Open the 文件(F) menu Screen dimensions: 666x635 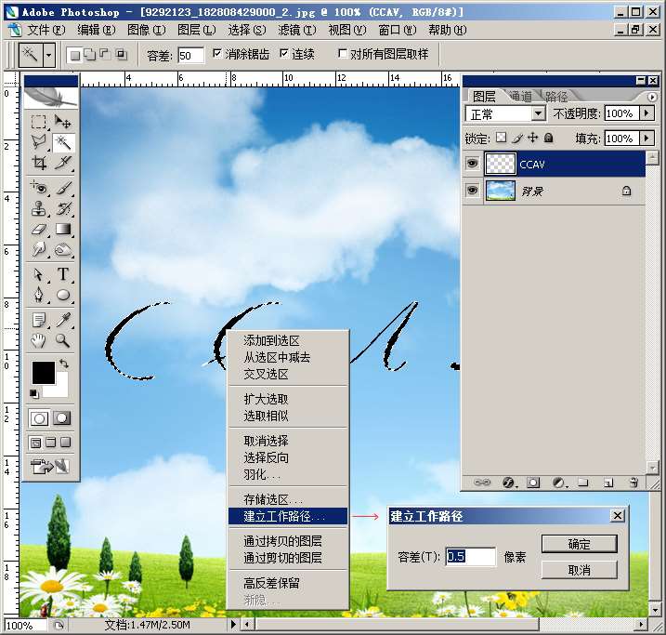click(46, 30)
